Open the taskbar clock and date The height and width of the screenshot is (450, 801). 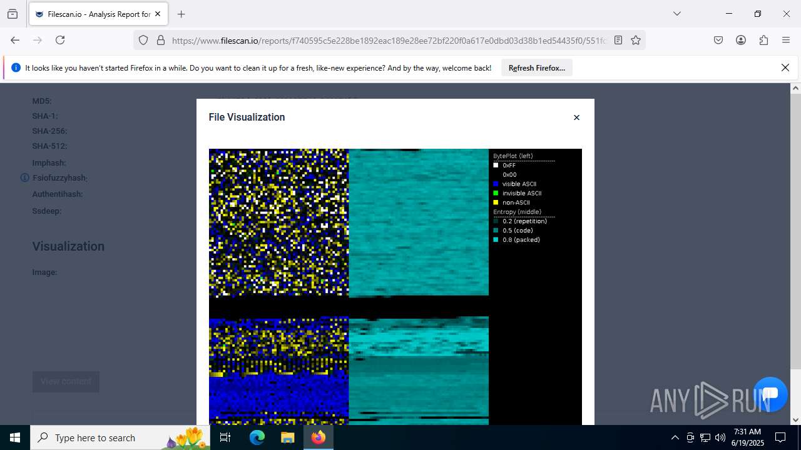click(x=747, y=437)
